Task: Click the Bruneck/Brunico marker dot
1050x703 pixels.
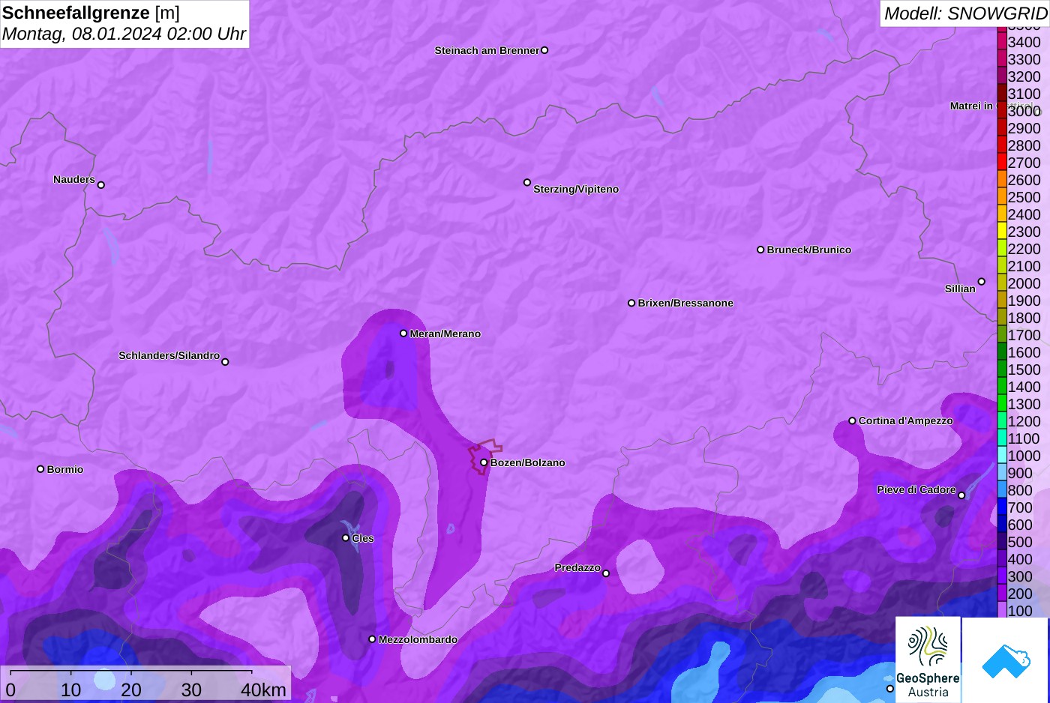Action: point(760,250)
